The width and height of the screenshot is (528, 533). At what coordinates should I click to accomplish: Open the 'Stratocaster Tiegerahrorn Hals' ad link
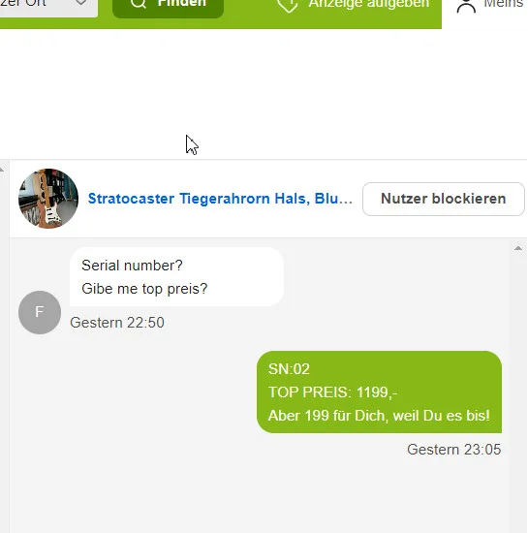click(220, 199)
